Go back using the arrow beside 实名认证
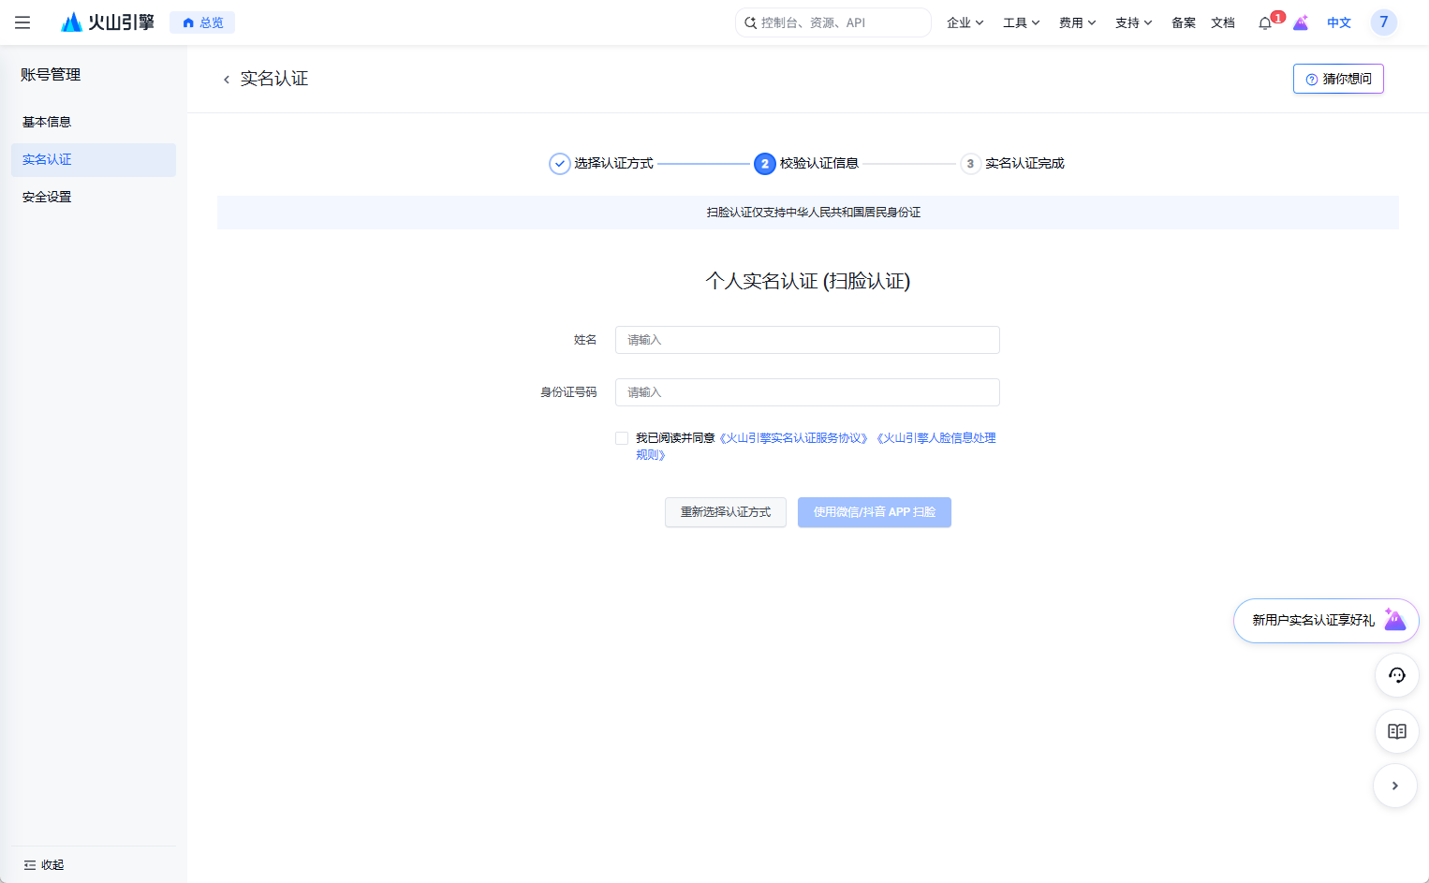Viewport: 1429px width, 883px height. tap(226, 80)
